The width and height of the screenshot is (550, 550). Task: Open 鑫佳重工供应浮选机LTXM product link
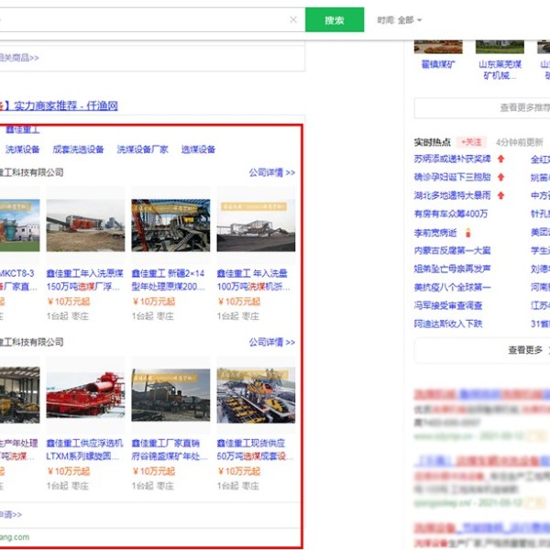[x=85, y=450]
